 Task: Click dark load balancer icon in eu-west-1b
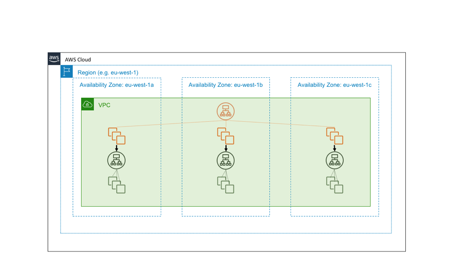226,160
